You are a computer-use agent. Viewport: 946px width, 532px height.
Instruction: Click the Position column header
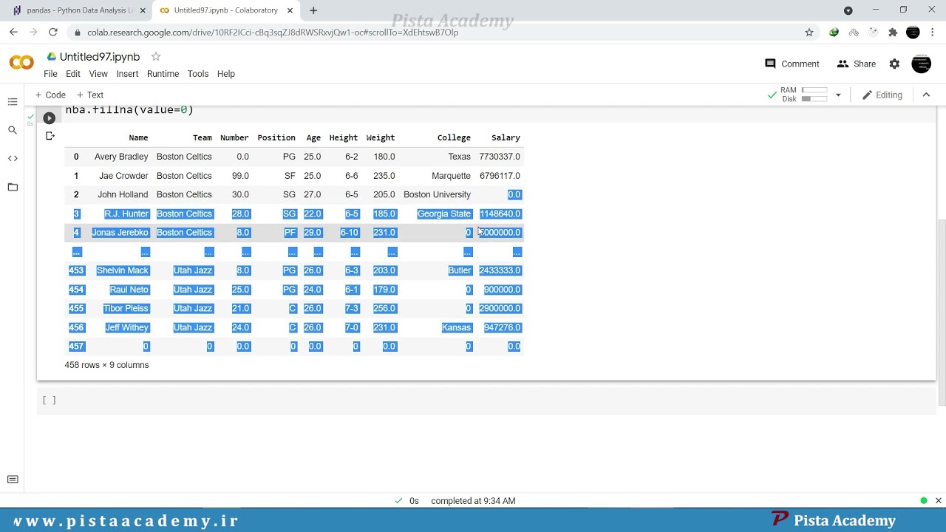coord(276,137)
